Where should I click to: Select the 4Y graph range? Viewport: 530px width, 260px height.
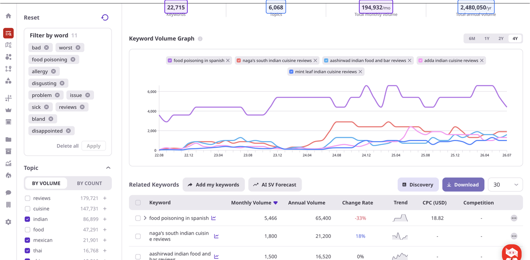pyautogui.click(x=515, y=38)
